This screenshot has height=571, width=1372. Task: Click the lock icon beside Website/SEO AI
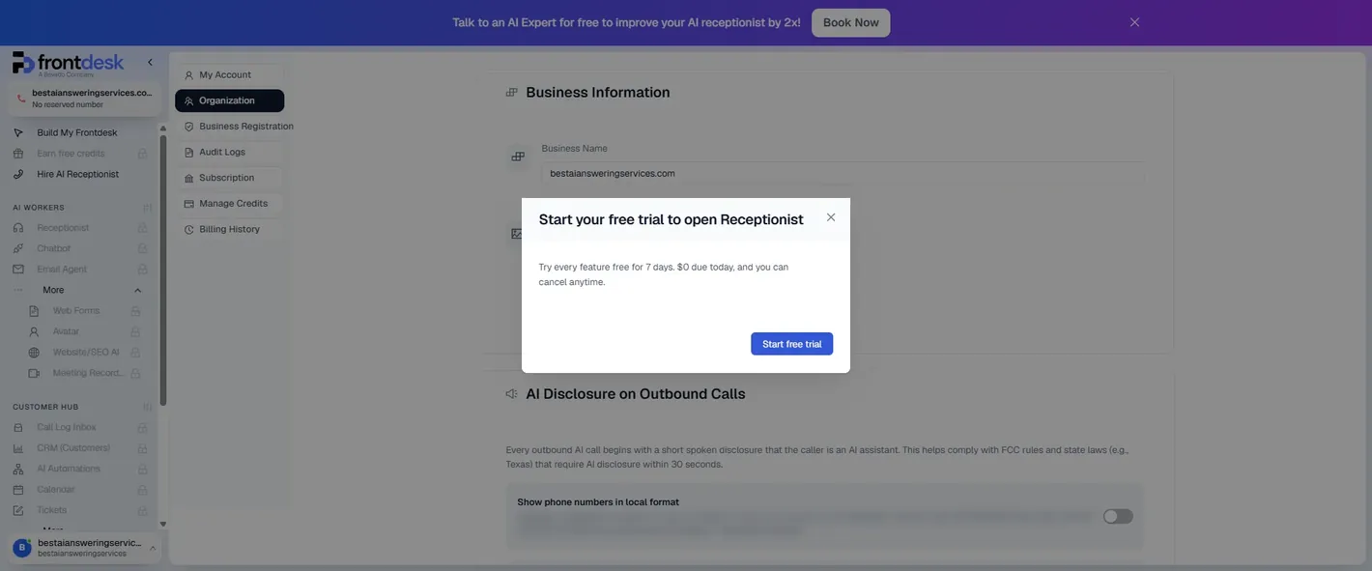point(135,353)
